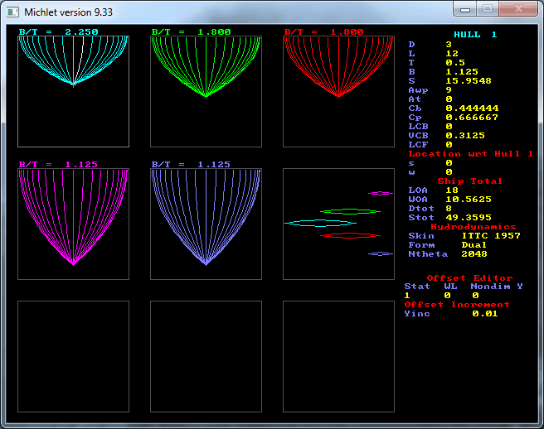Click the Ship Total heading
This screenshot has width=544, height=429.
(469, 181)
